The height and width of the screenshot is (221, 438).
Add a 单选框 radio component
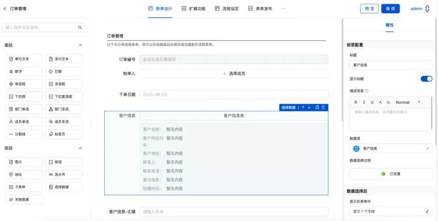click(x=24, y=84)
